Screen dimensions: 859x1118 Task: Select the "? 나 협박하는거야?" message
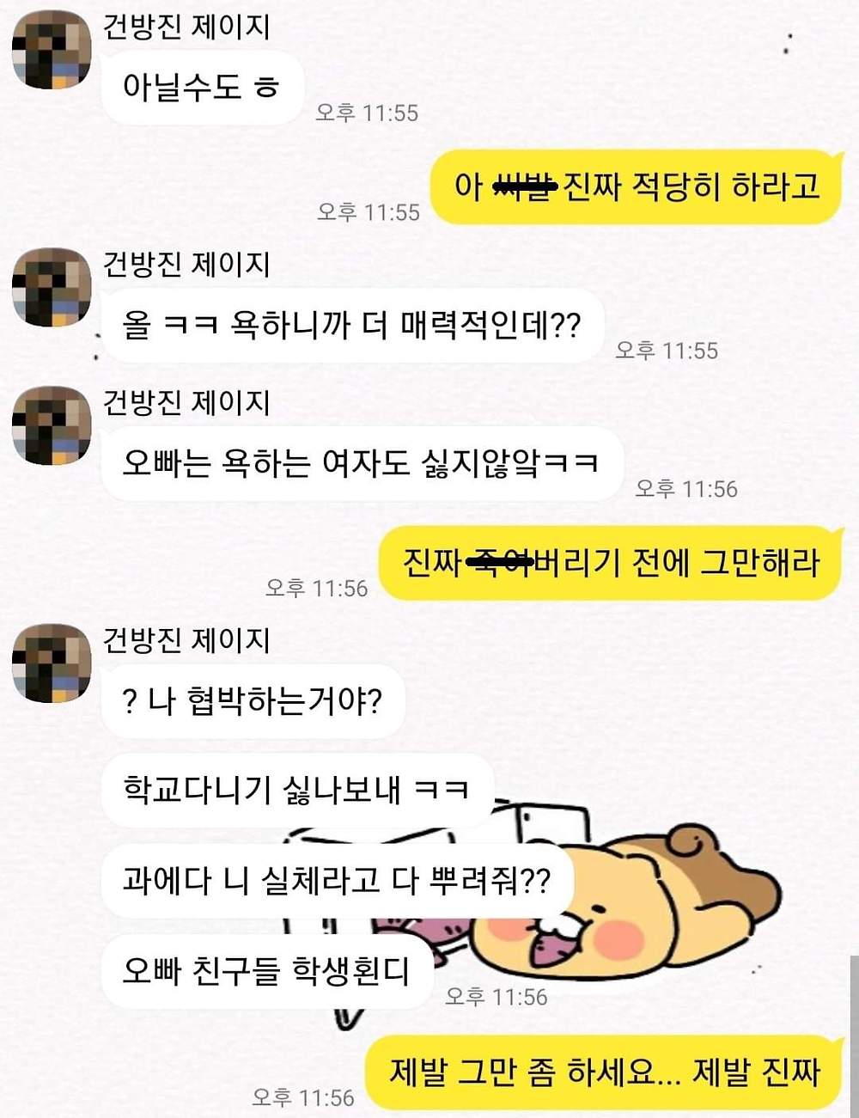coord(253,701)
